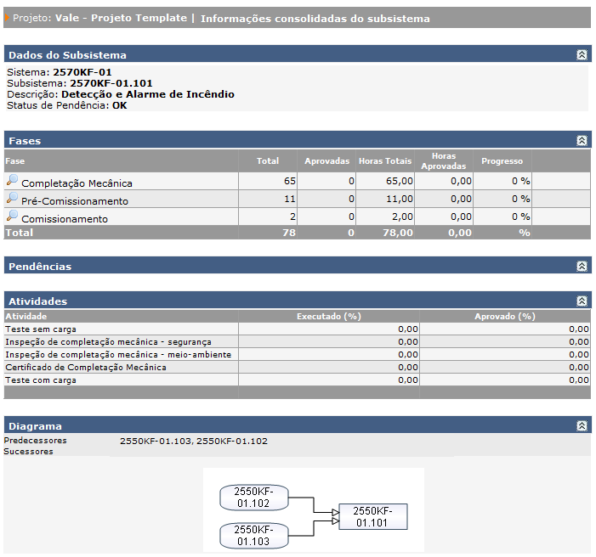This screenshot has height=557, width=596.
Task: Click Status de Pendência OK value
Action: pyautogui.click(x=119, y=105)
